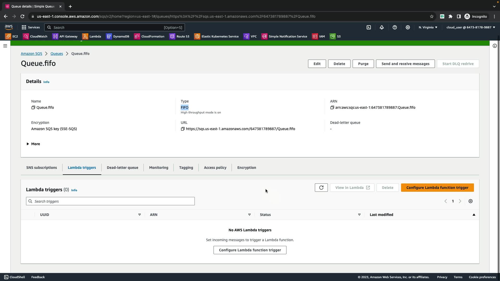The height and width of the screenshot is (281, 500).
Task: Refresh the Lambda triggers list
Action: (x=321, y=188)
